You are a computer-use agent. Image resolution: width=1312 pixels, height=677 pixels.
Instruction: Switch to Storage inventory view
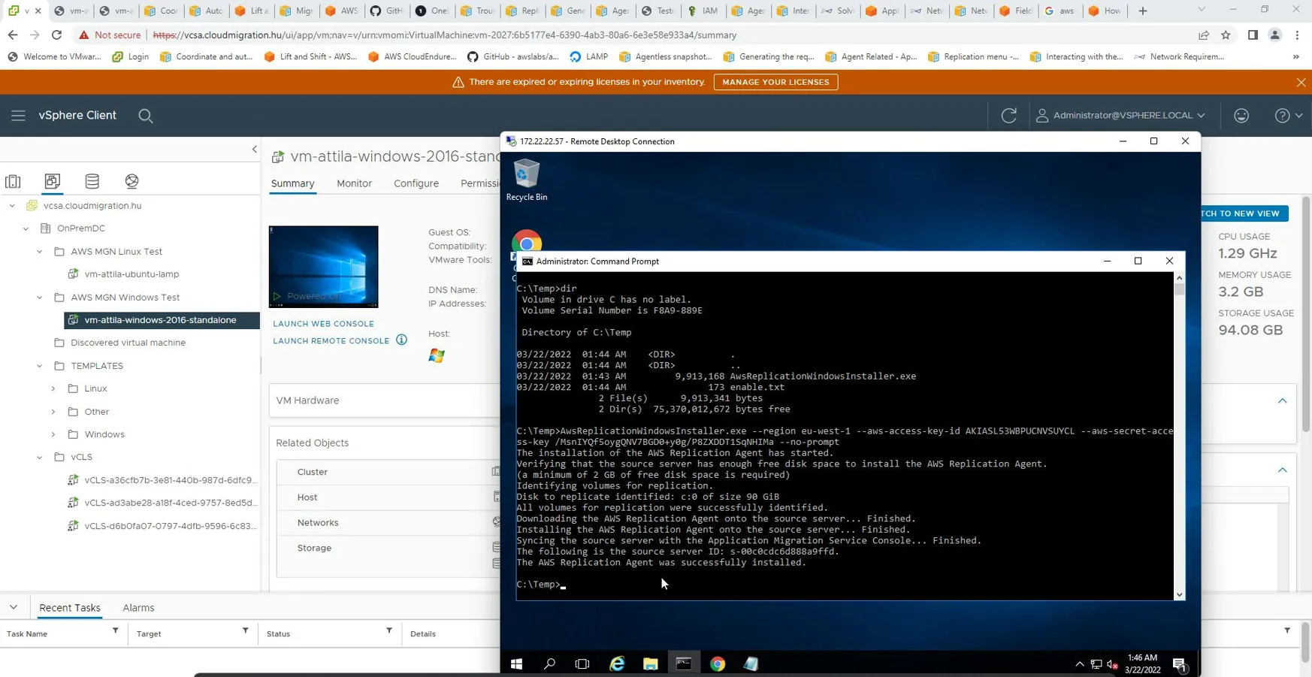(92, 181)
